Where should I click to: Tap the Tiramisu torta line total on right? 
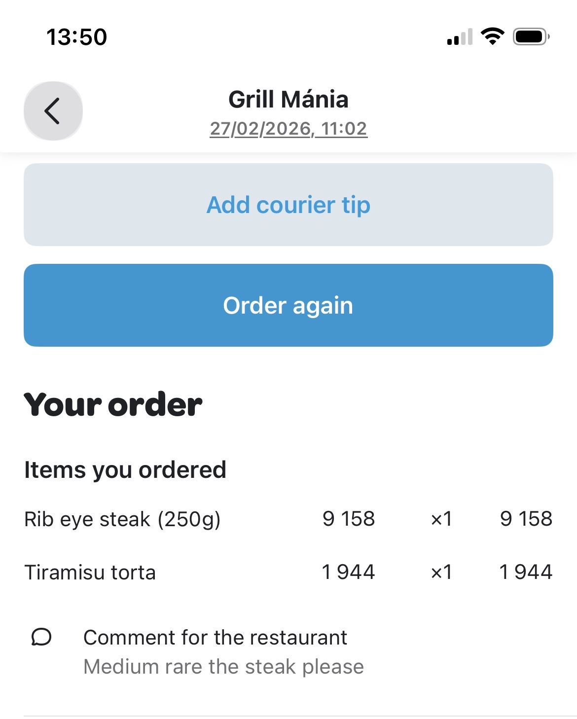[526, 572]
